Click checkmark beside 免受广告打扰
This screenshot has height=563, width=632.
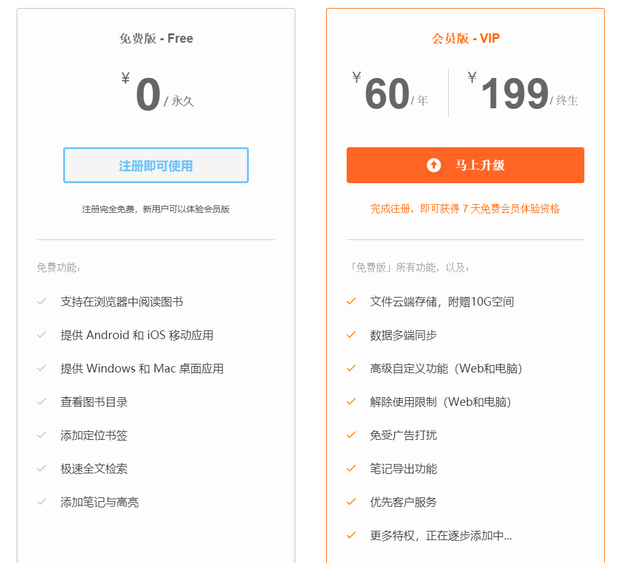click(x=352, y=435)
